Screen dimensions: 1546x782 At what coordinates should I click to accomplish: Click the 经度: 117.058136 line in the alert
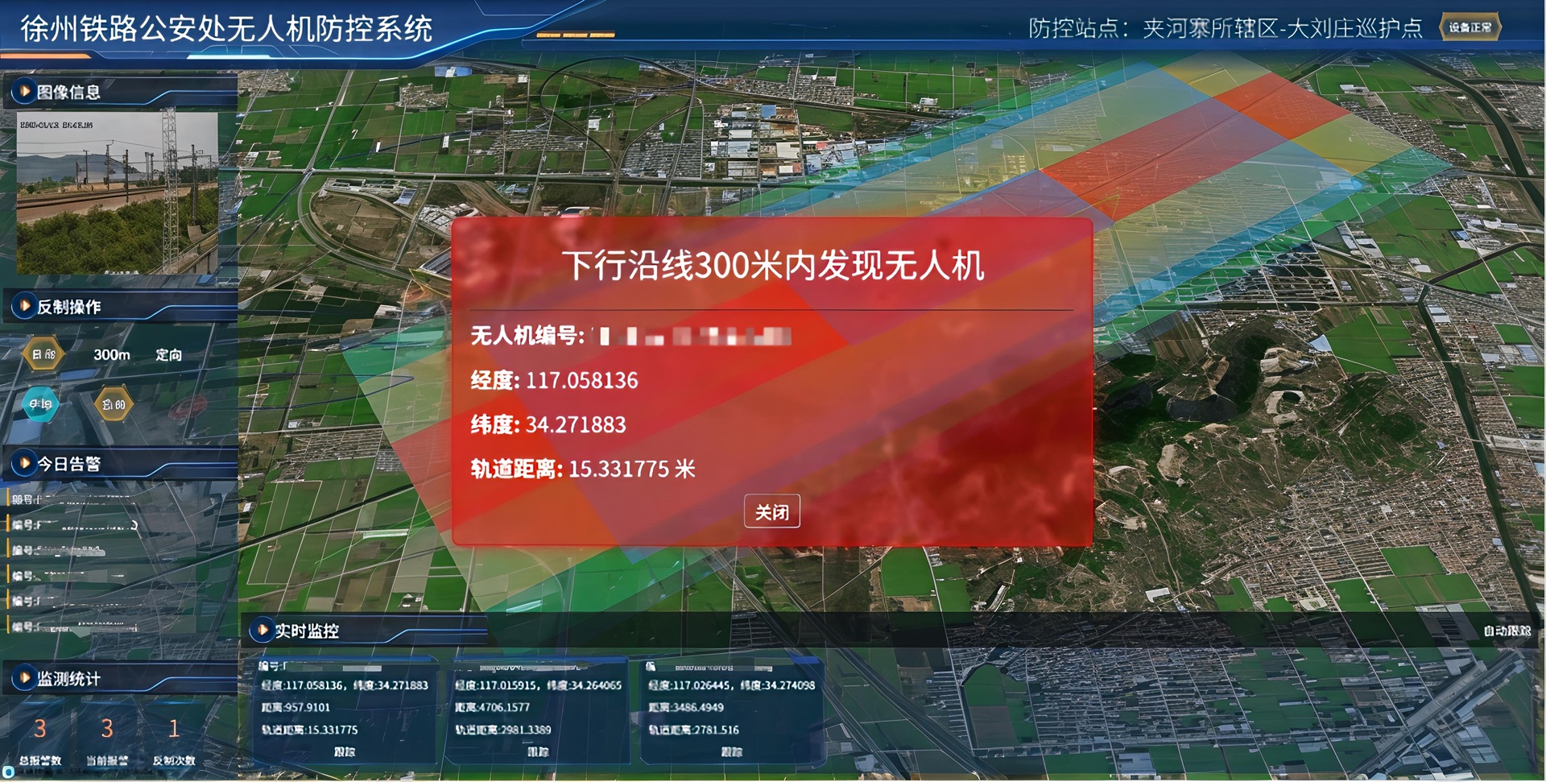click(554, 380)
